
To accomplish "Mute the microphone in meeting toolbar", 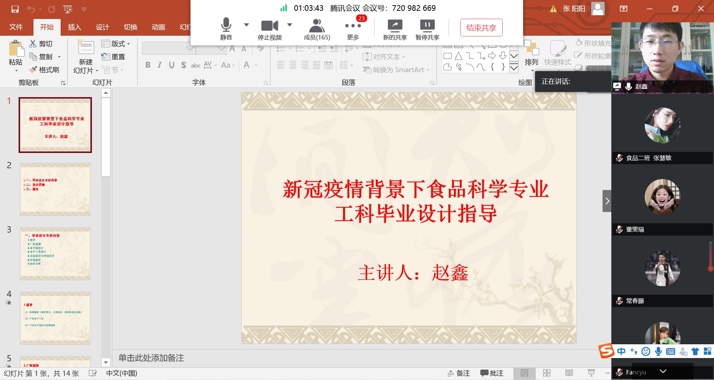I will point(226,25).
